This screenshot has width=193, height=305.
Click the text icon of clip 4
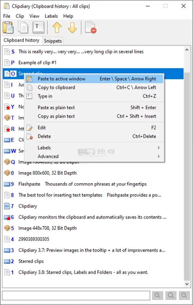click(7, 239)
